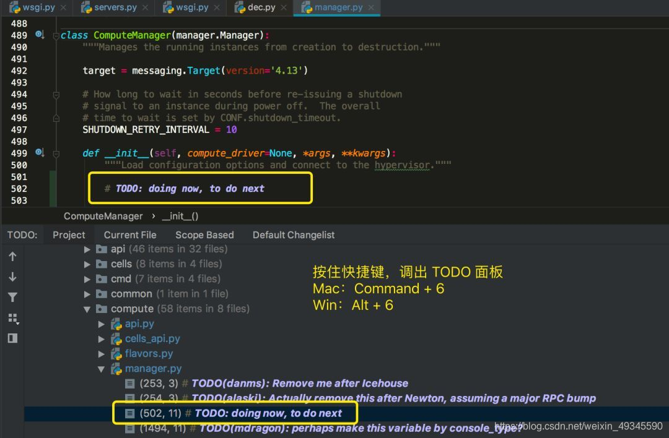Expand the cells_api.py file node

[x=101, y=339]
